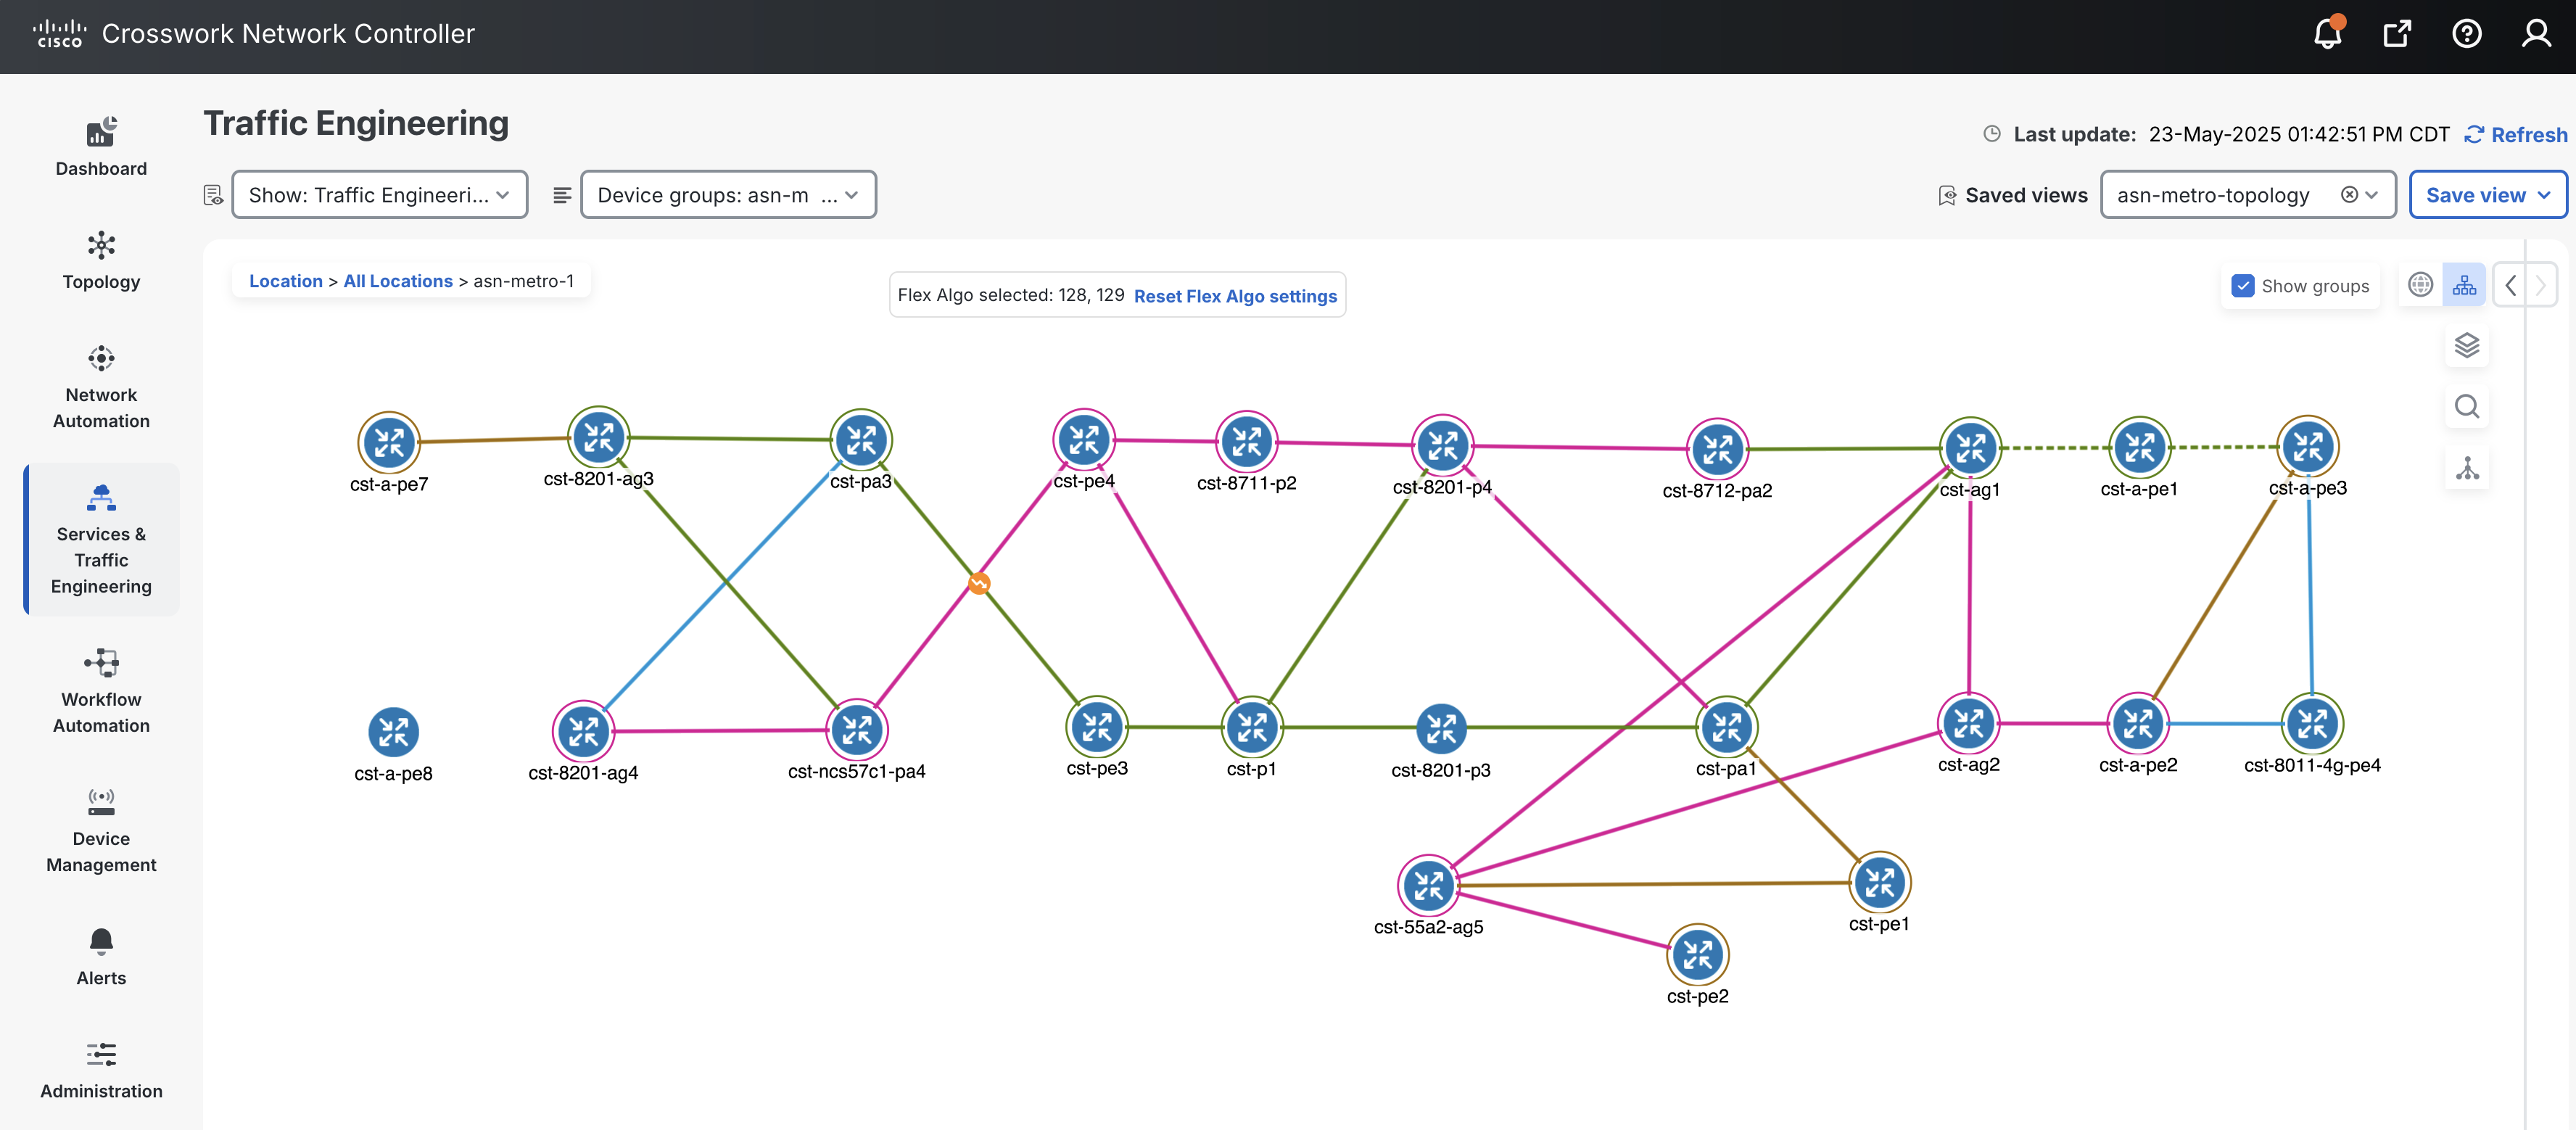
Task: Switch to geographical globe map view
Action: 2420,285
